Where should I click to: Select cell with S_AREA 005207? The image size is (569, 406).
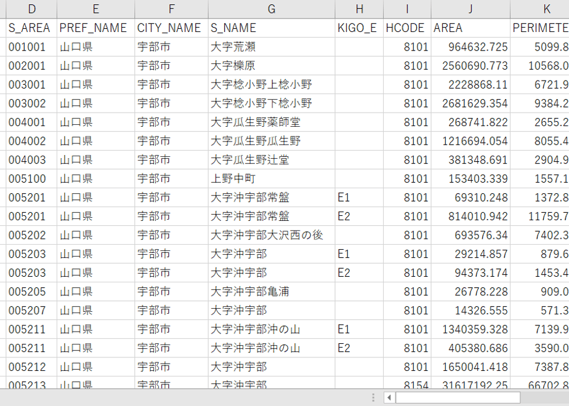point(31,311)
